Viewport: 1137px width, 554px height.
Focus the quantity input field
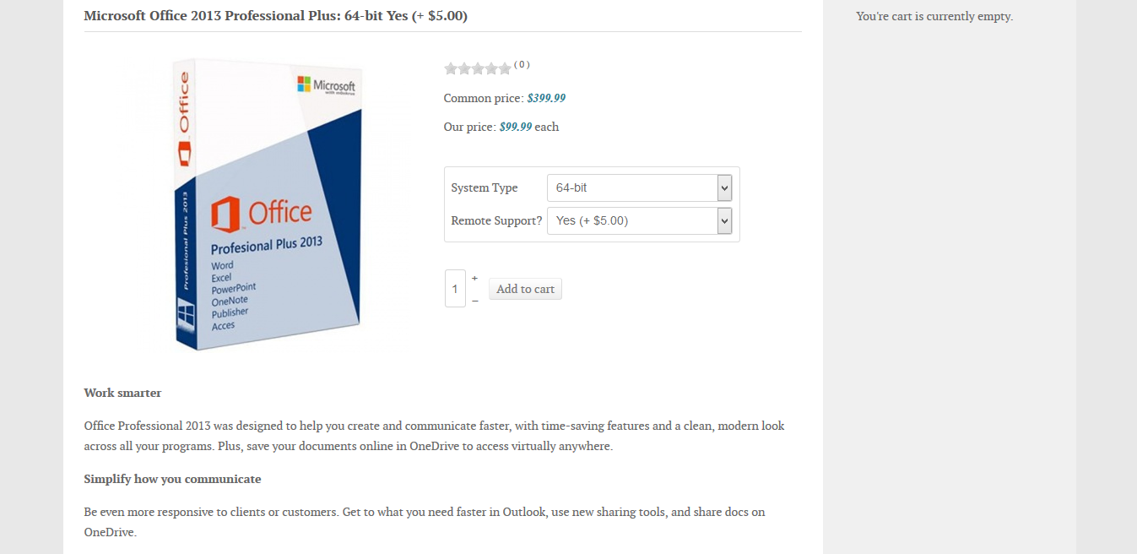(x=455, y=289)
